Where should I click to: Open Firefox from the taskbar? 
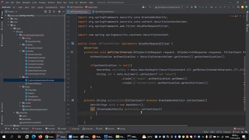[x=40, y=136]
